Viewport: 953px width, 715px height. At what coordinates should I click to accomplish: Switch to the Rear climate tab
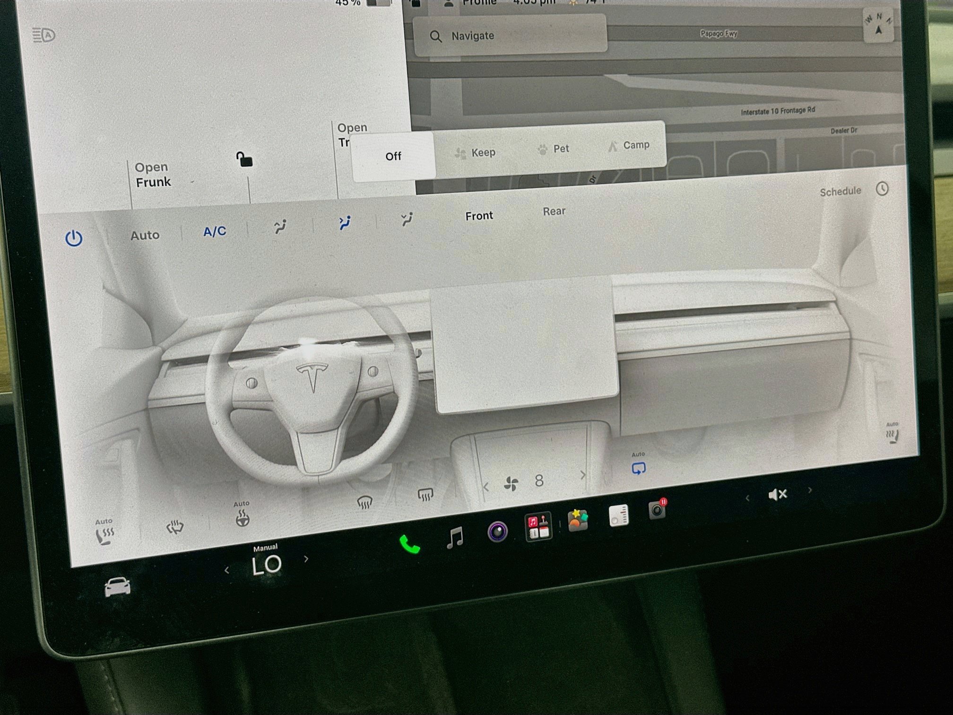(554, 211)
